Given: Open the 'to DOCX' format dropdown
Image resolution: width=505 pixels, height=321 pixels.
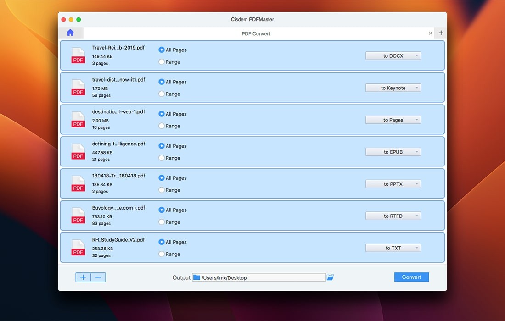Looking at the screenshot, I should pyautogui.click(x=393, y=55).
